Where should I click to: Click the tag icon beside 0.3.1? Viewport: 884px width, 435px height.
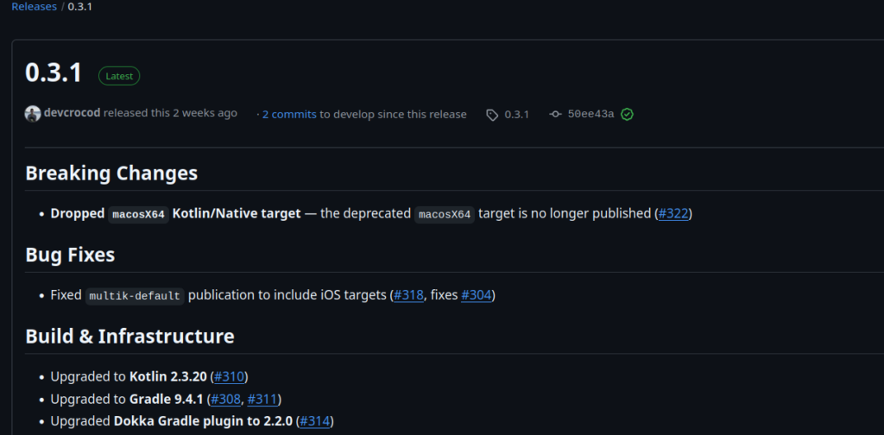(492, 115)
